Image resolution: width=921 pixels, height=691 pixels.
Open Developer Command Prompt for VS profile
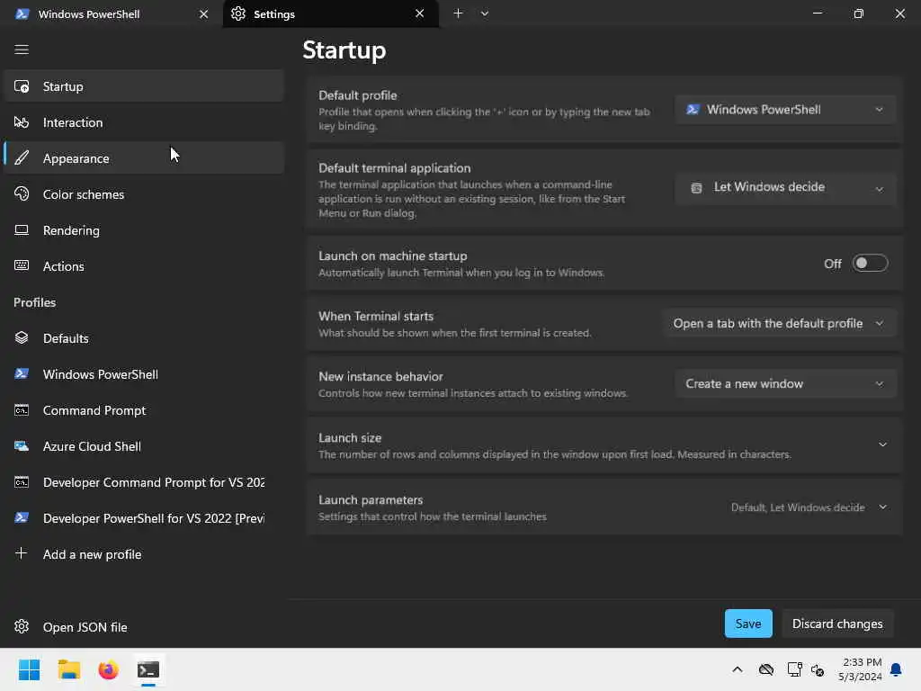point(144,482)
